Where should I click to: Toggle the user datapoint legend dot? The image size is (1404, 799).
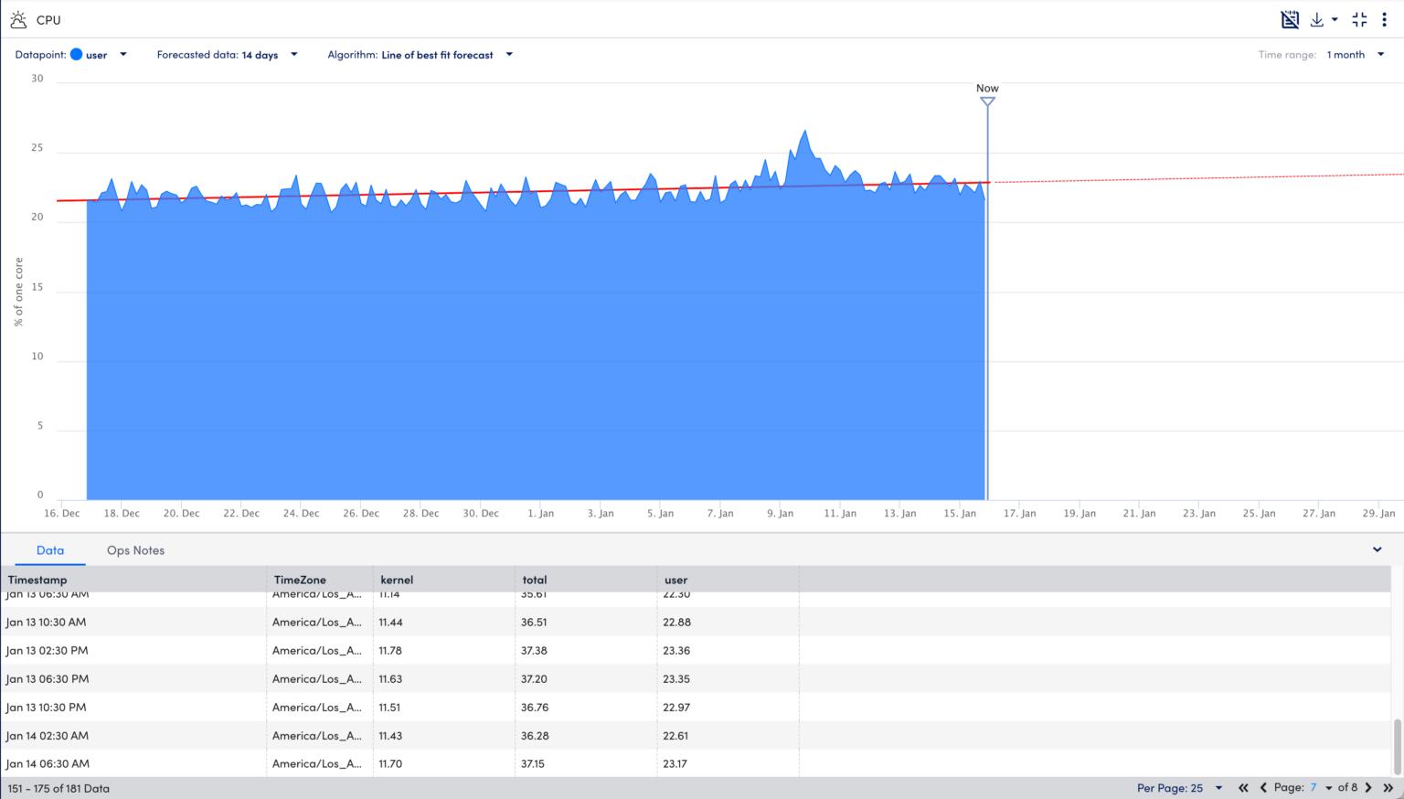pyautogui.click(x=81, y=54)
